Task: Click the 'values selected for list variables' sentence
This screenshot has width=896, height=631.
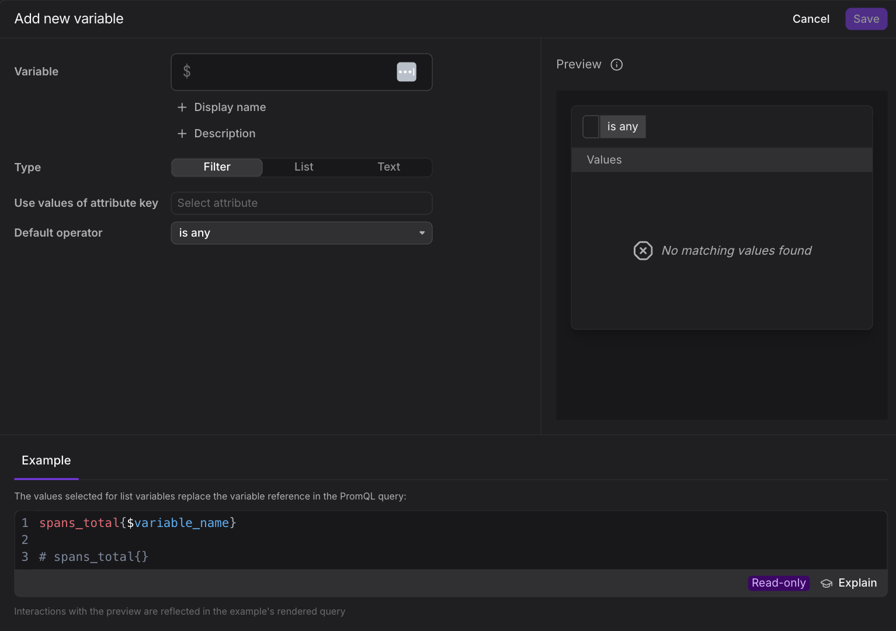Action: click(210, 497)
